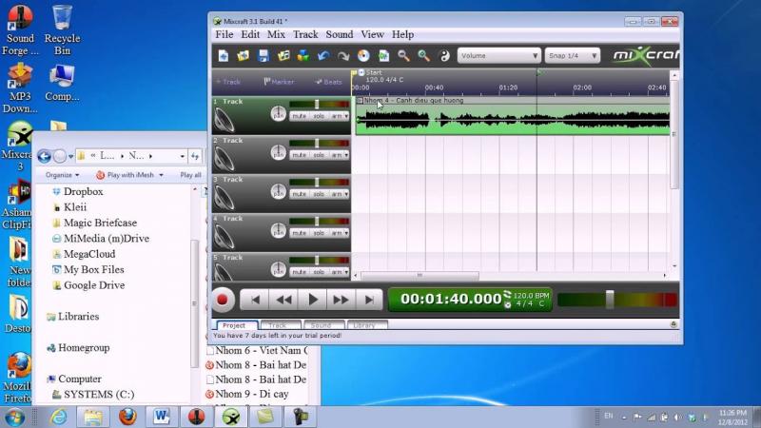Click the Fast Forward transport button
Viewport: 761px width, 428px height.
point(341,300)
